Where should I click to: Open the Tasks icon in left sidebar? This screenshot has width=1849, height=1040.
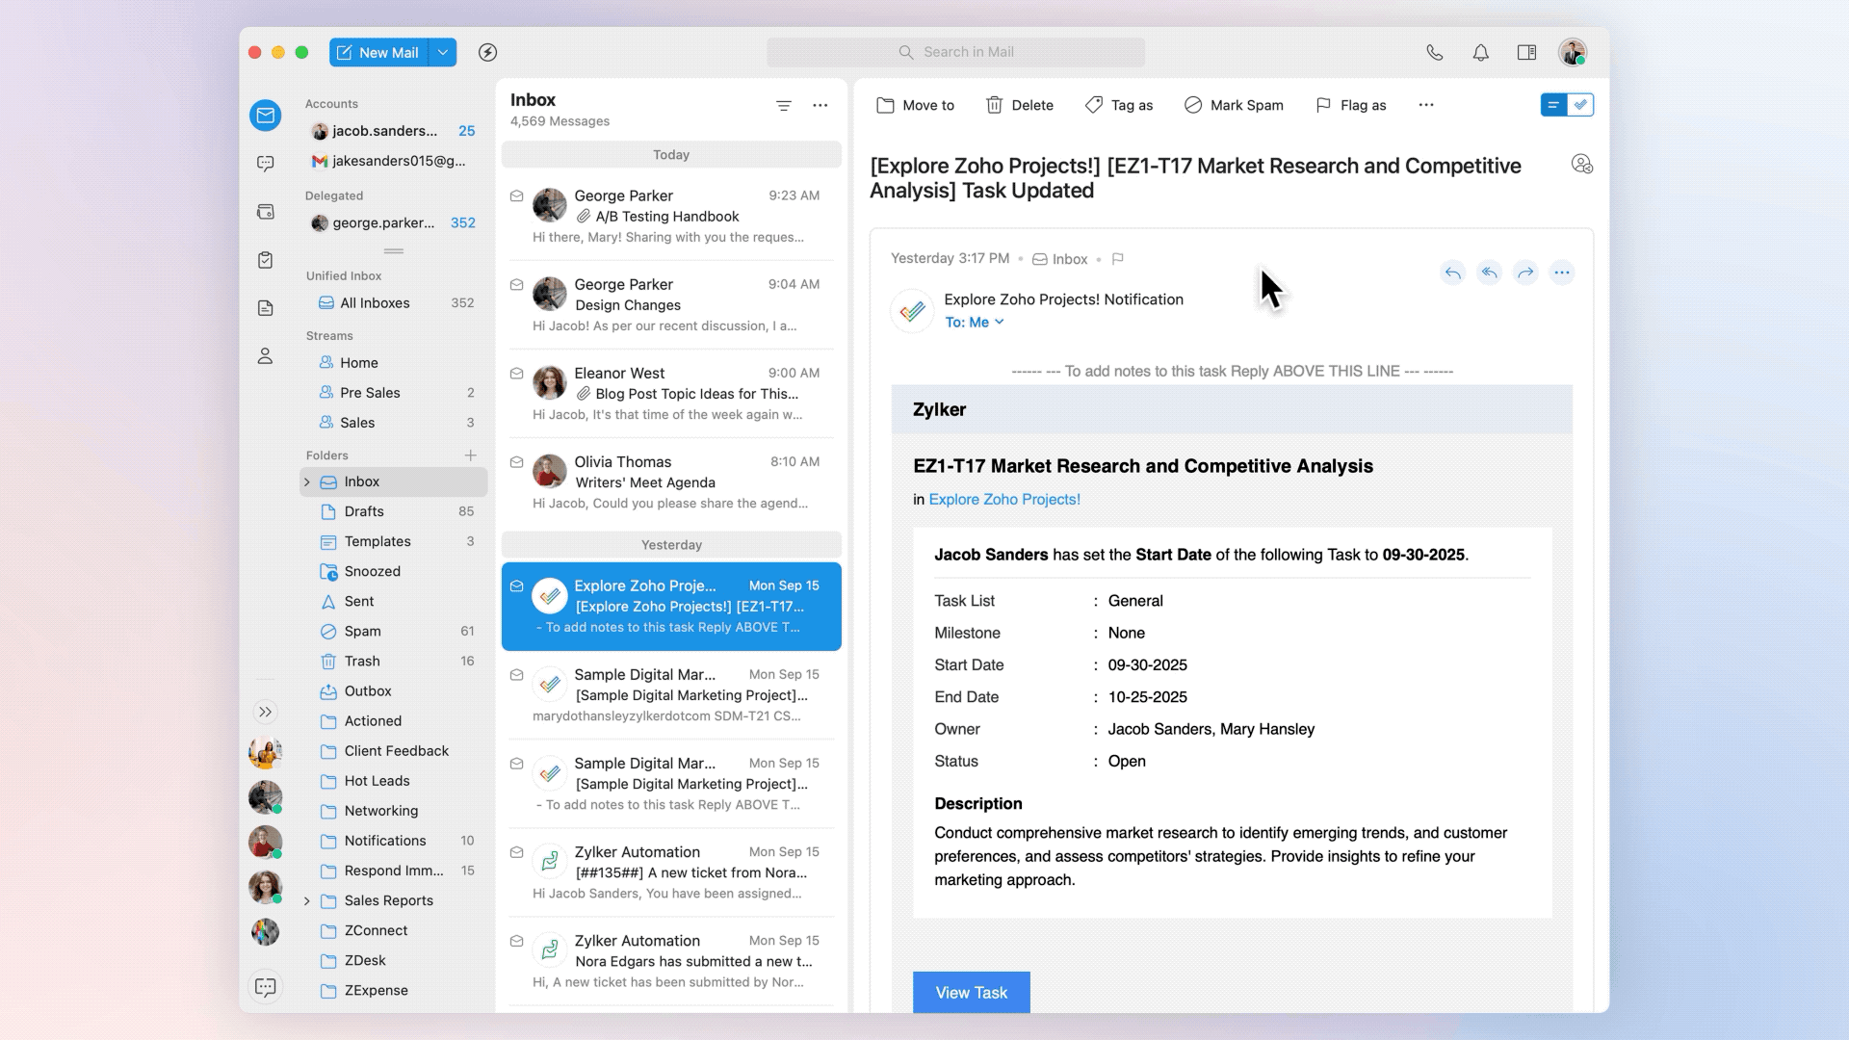click(x=266, y=260)
